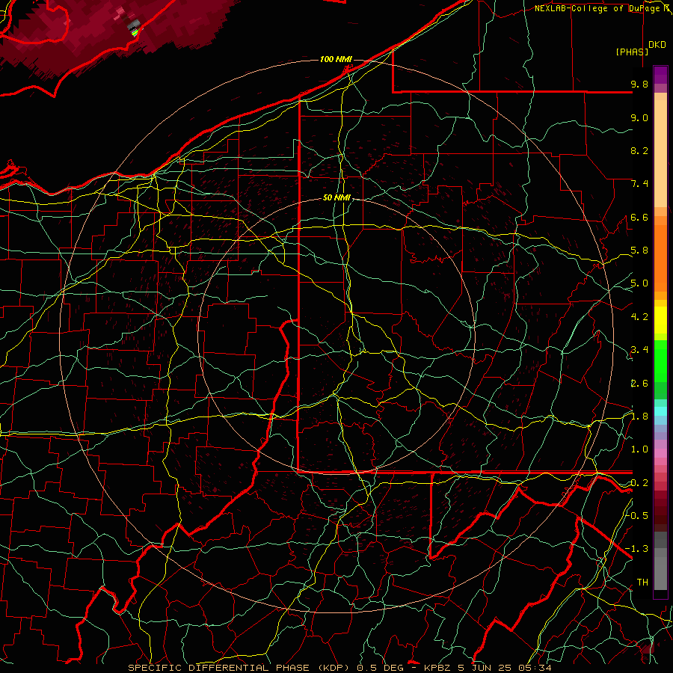The width and height of the screenshot is (673, 673).
Task: Click the 3.4 value on the color scale
Action: (x=639, y=350)
